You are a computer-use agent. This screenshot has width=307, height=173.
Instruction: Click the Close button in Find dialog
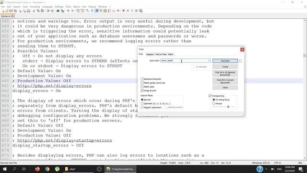coord(225,87)
